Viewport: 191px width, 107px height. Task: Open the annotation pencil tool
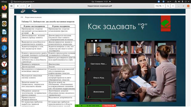(x=29, y=6)
